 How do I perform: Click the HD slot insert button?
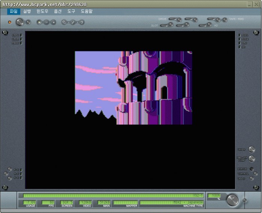coord(202,25)
